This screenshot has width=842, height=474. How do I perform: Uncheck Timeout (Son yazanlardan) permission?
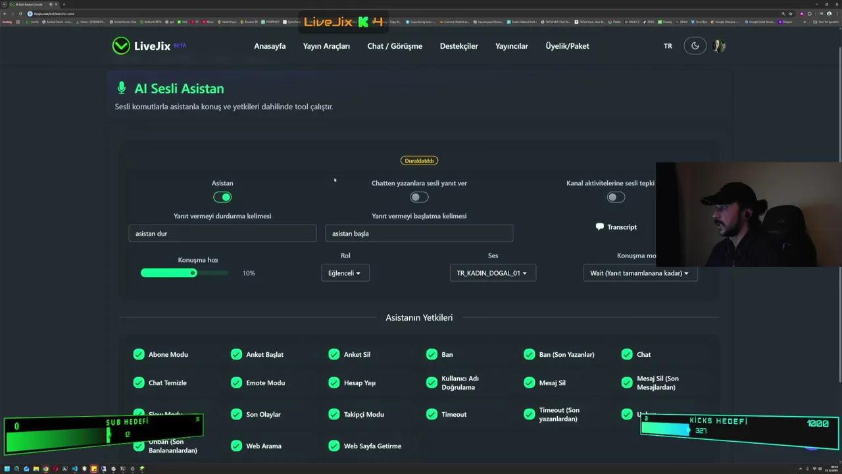tap(530, 414)
